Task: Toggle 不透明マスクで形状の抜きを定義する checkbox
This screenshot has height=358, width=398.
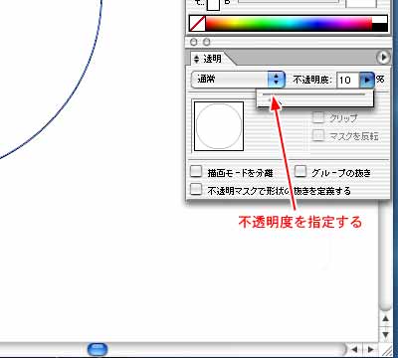Action: coord(196,190)
